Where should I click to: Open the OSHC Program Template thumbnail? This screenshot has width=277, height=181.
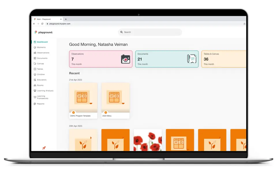[x=83, y=101]
